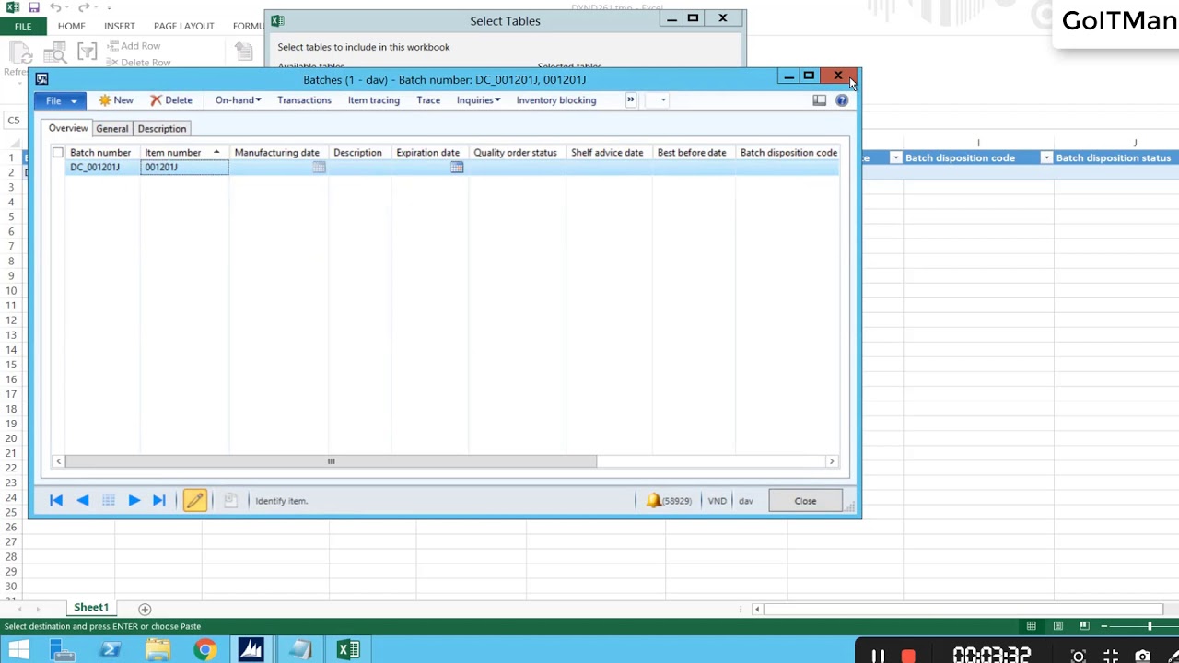Toggle grid view icon in navigation bar

[108, 500]
